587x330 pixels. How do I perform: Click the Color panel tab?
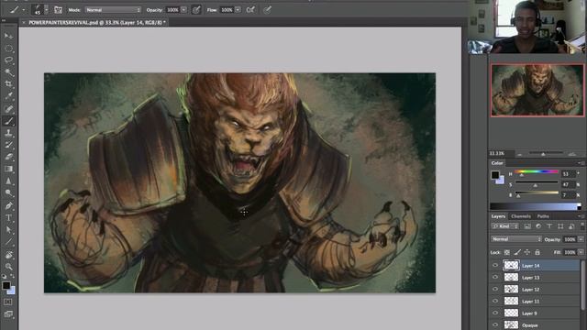497,163
